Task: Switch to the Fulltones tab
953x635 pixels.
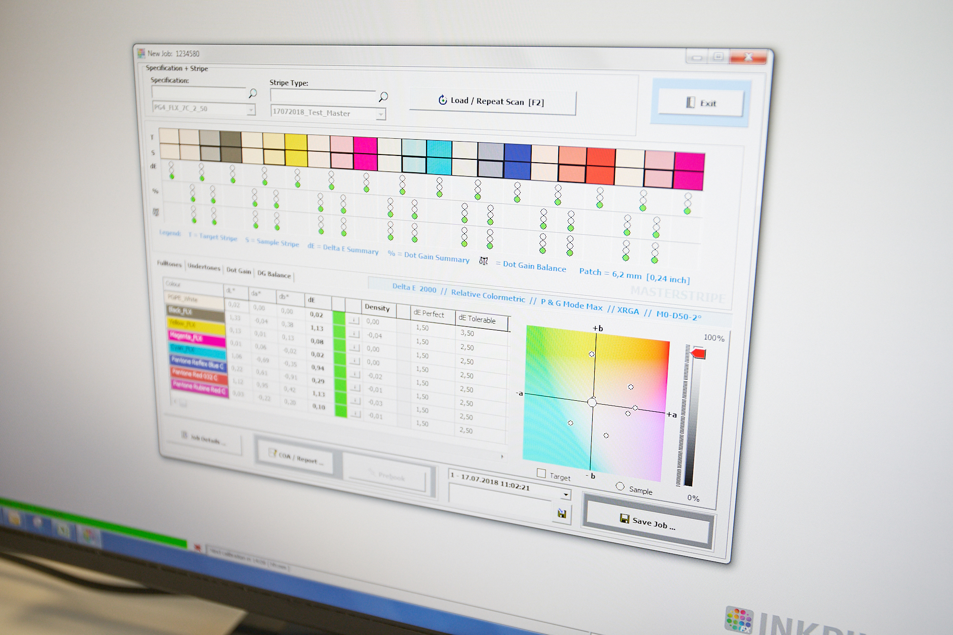Action: (170, 264)
